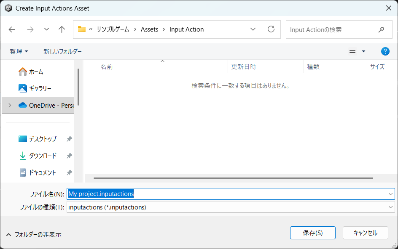
Task: Open the Home location in sidebar
Action: 36,72
